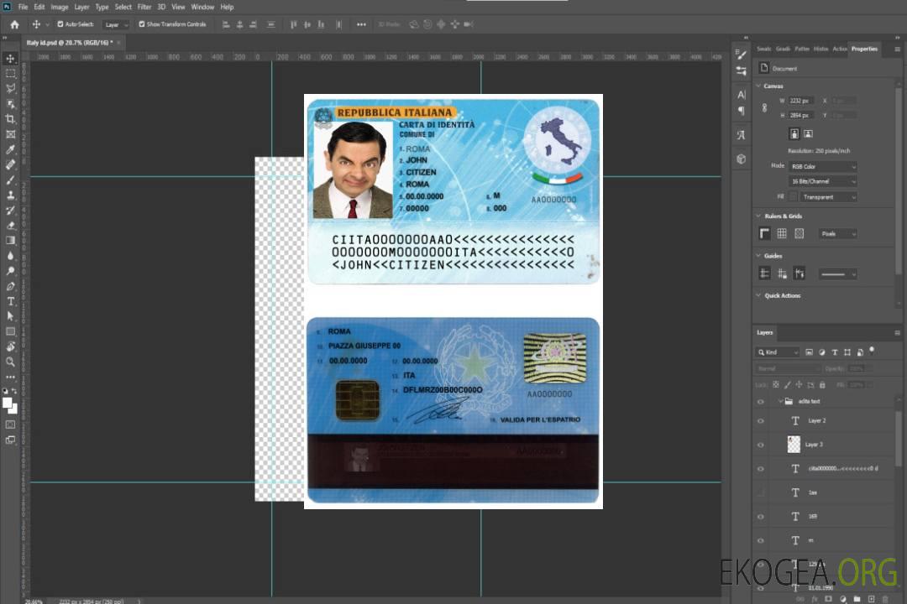Collapse the Canvas section

[758, 86]
